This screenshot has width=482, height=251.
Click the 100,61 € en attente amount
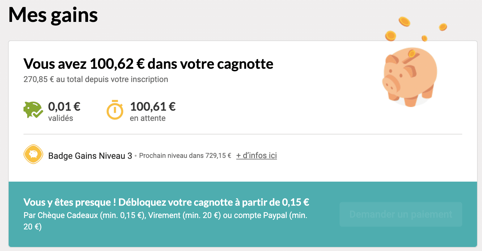pyautogui.click(x=153, y=107)
